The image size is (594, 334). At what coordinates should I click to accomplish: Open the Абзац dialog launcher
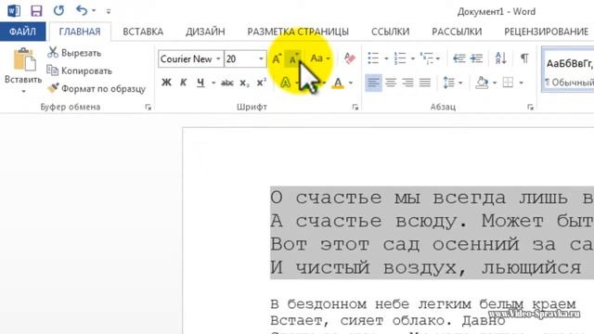[x=530, y=108]
